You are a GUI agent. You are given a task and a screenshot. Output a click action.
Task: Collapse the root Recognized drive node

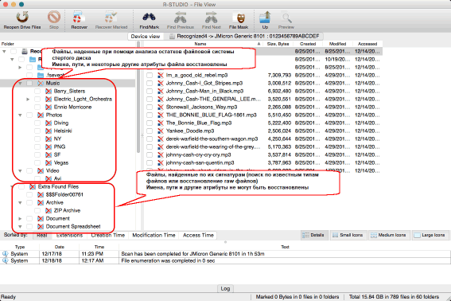[4, 51]
